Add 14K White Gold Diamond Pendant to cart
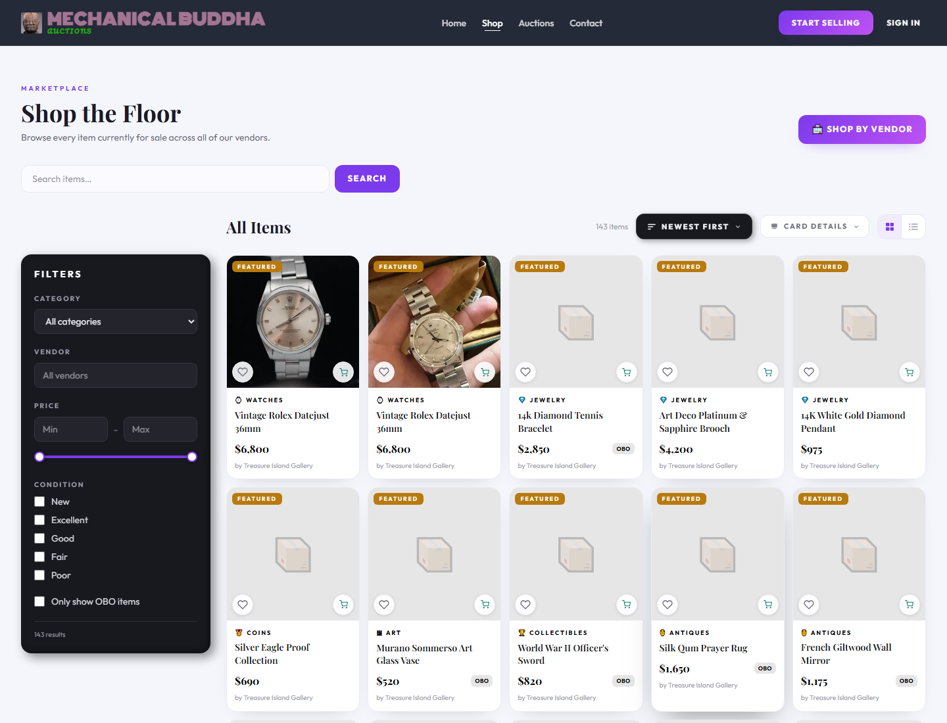This screenshot has height=723, width=947. pyautogui.click(x=910, y=372)
